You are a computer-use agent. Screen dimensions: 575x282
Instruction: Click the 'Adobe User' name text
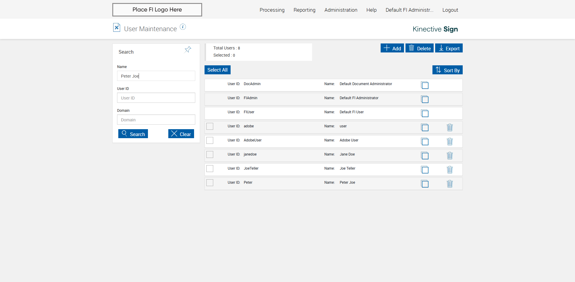(x=349, y=140)
